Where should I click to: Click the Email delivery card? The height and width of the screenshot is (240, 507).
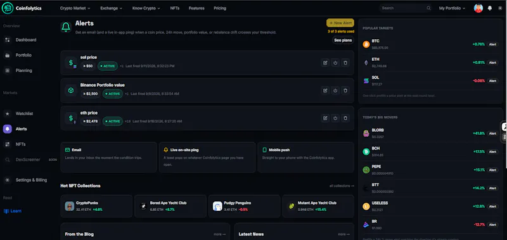tap(108, 157)
